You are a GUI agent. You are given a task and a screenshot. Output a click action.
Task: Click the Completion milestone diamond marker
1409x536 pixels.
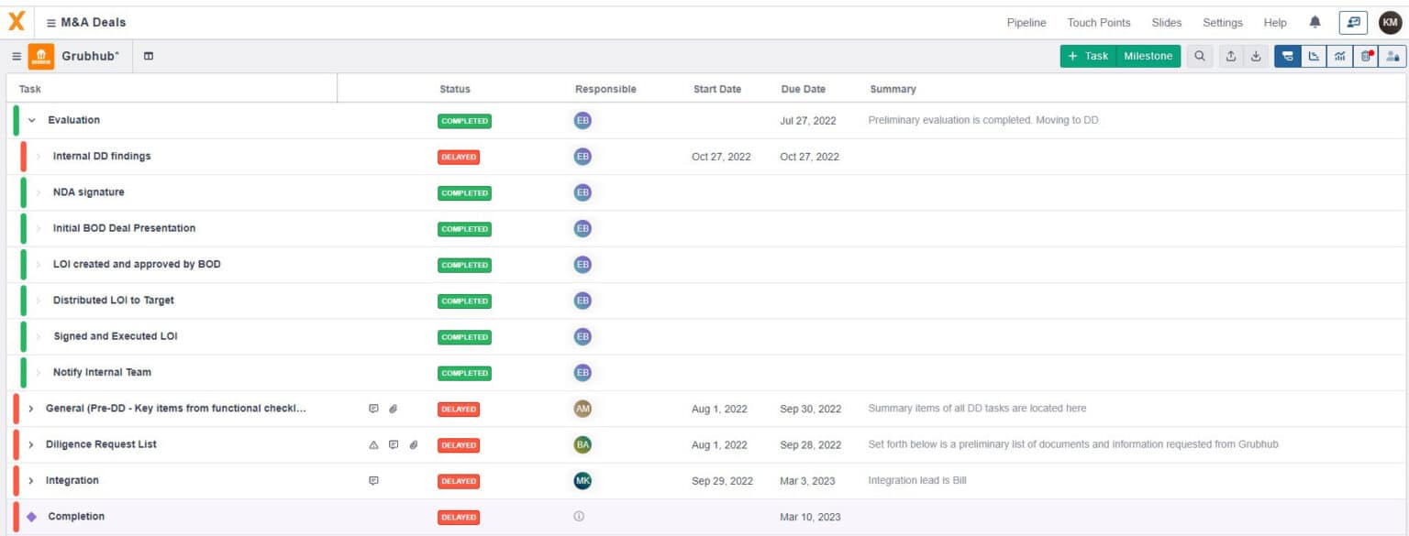click(x=30, y=516)
